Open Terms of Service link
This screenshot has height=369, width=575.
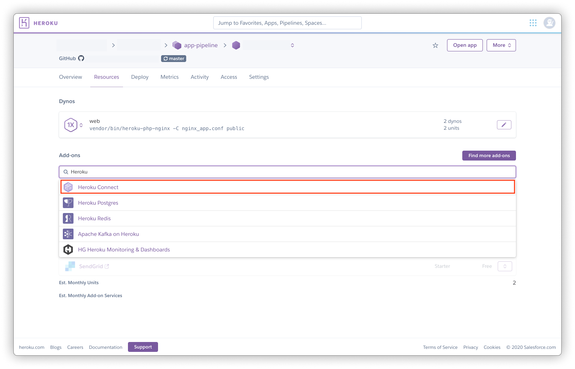point(440,347)
